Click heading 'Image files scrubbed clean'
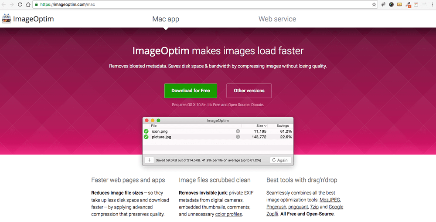This screenshot has width=436, height=222. click(x=215, y=180)
